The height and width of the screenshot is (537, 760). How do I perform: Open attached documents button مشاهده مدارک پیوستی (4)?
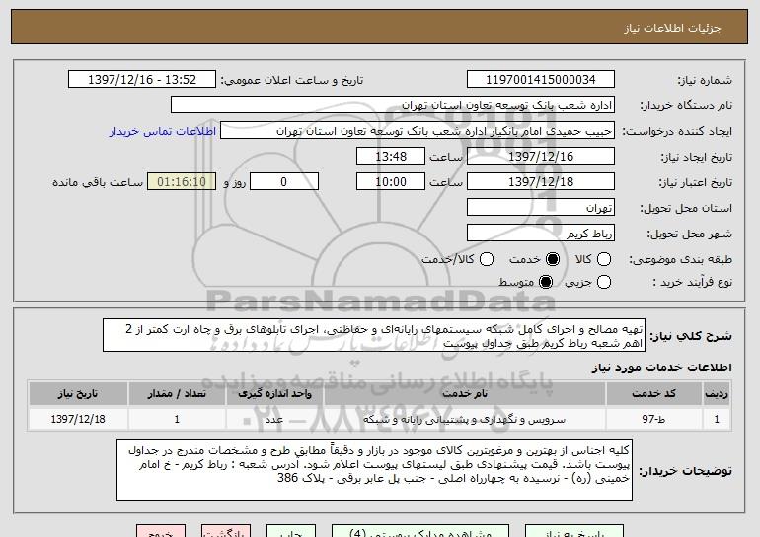click(x=420, y=532)
